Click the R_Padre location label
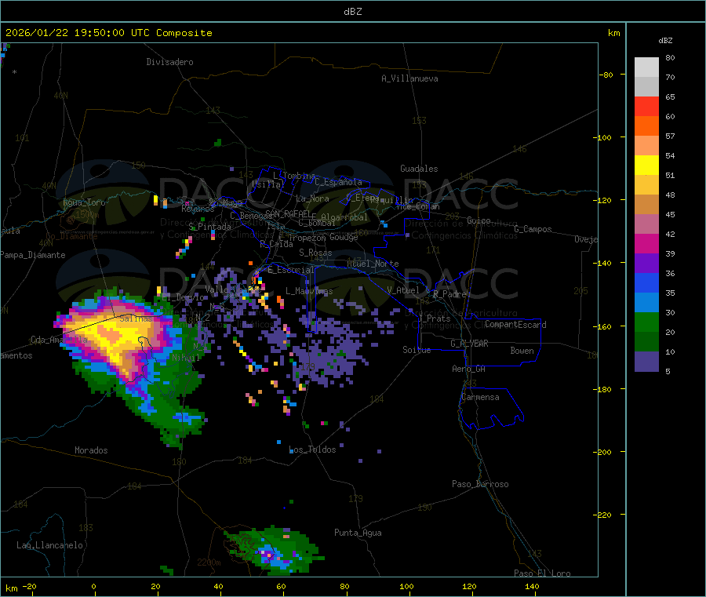Viewport: 706px width, 597px height. coord(449,294)
